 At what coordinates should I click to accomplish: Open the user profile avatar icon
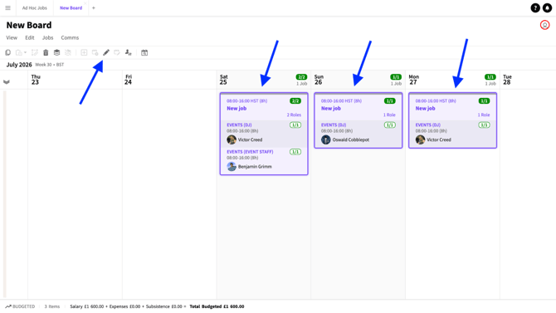point(545,25)
